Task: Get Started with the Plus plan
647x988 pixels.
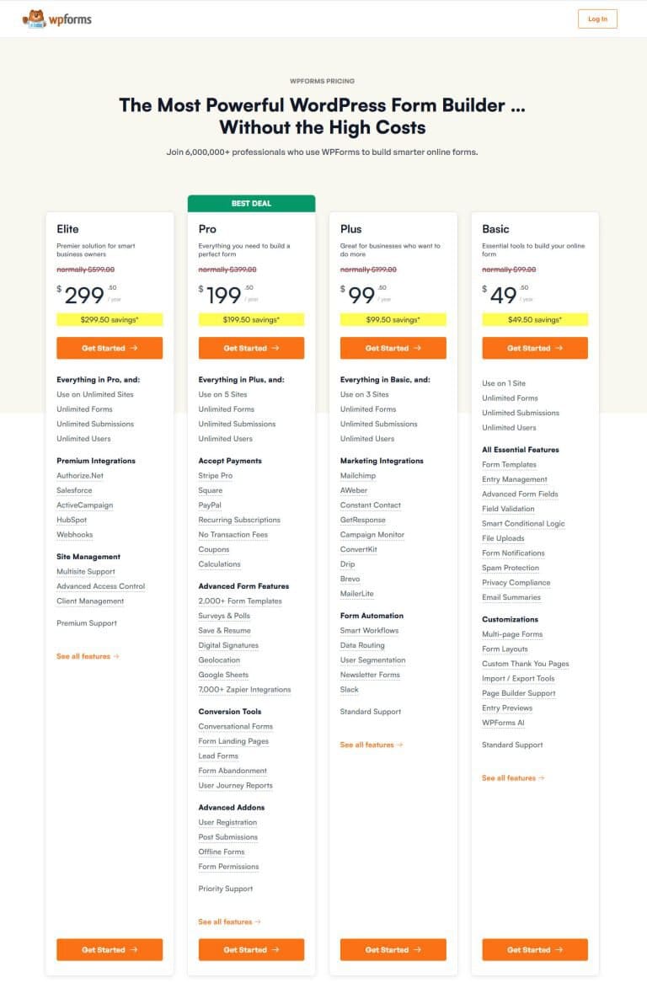Action: pos(393,348)
